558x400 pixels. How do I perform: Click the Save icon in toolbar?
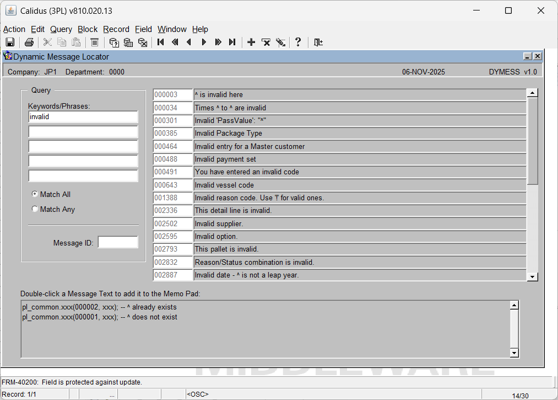pyautogui.click(x=10, y=42)
